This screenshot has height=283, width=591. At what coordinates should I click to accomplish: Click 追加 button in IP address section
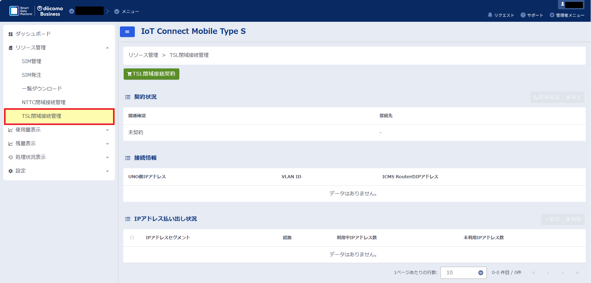pyautogui.click(x=552, y=219)
